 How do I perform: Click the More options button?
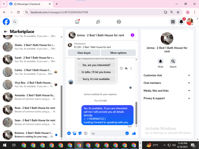pyautogui.click(x=118, y=53)
